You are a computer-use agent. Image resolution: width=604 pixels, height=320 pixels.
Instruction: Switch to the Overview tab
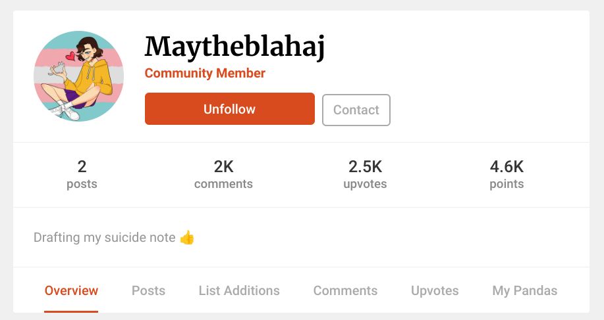point(71,290)
